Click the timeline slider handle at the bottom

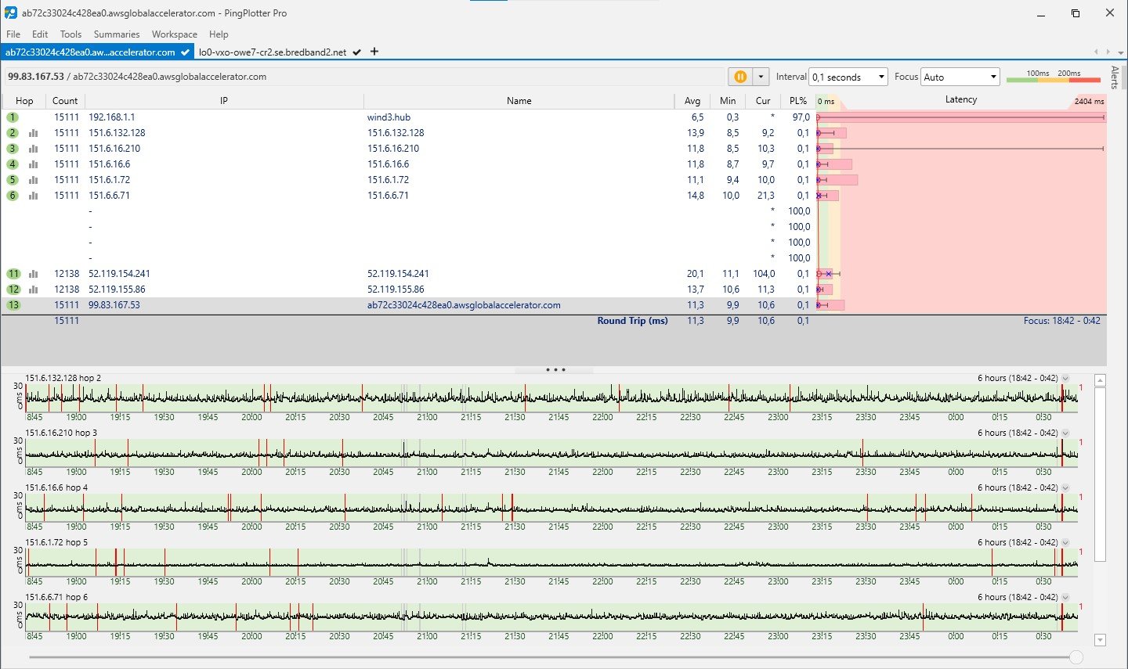1076,658
